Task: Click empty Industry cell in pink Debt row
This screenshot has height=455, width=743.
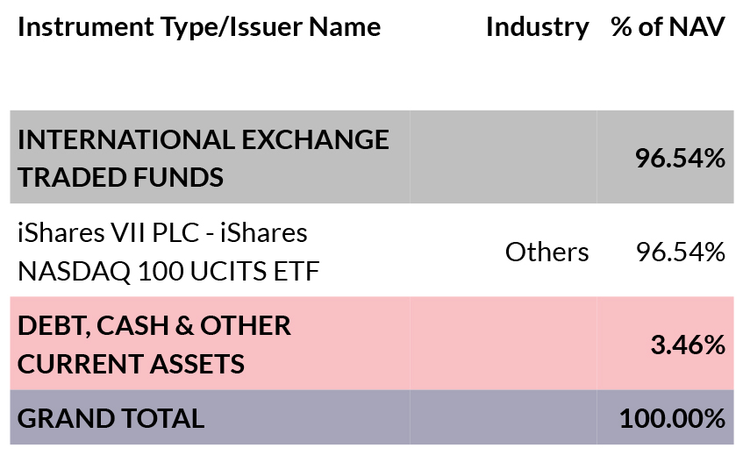Action: (x=503, y=344)
